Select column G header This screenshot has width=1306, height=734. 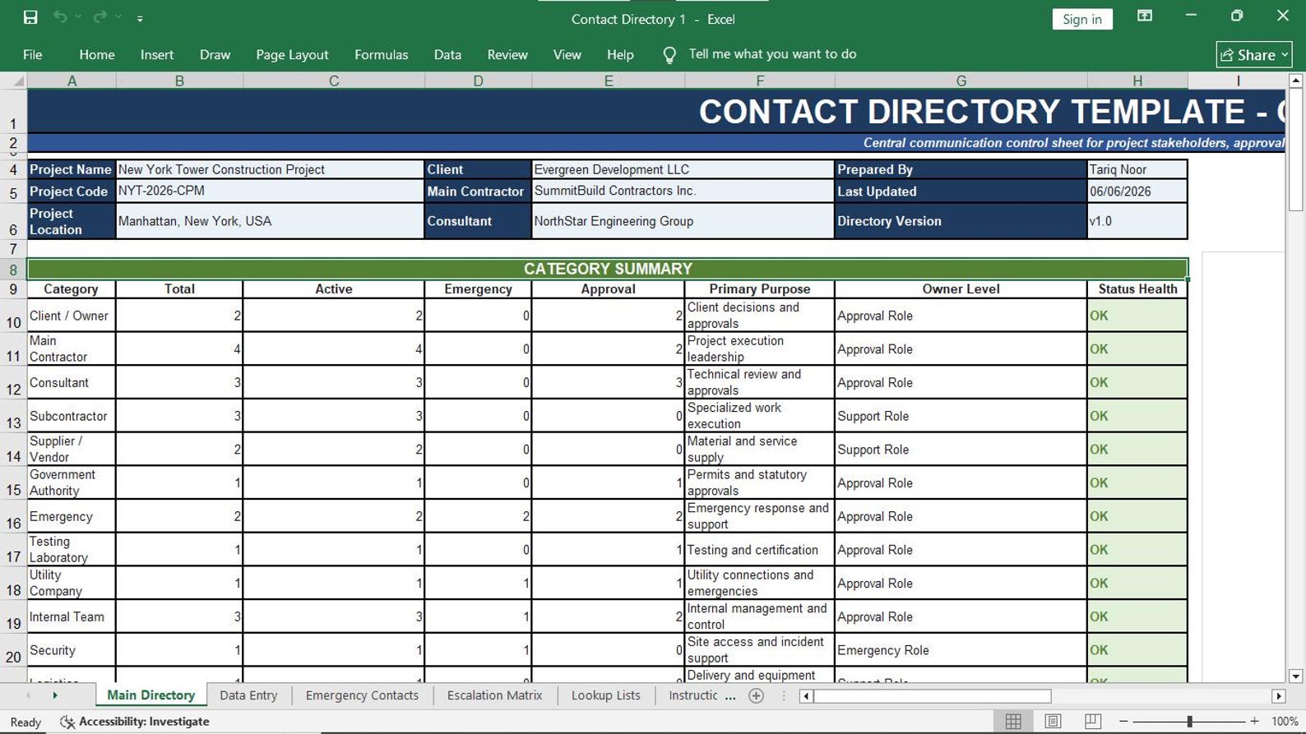click(x=961, y=81)
